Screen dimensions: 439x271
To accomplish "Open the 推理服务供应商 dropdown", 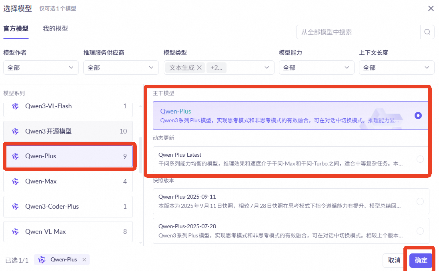I will tap(121, 68).
